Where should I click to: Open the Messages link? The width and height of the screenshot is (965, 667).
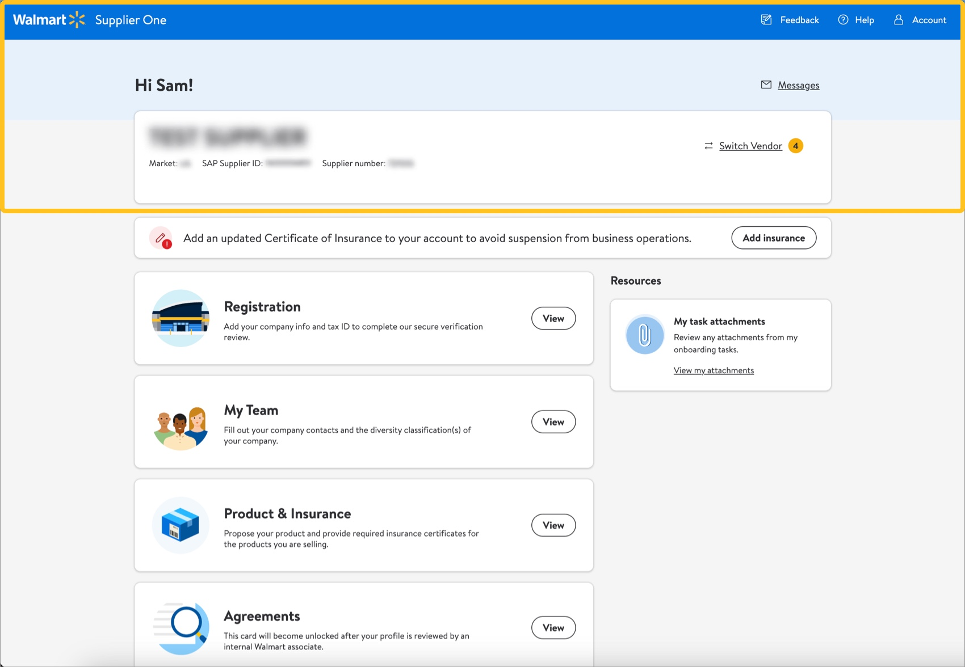[x=798, y=85]
